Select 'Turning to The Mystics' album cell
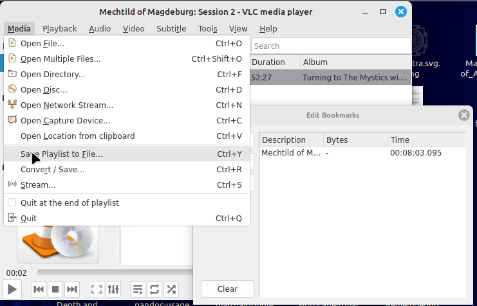Viewport: 477px width, 306px height. pos(355,78)
